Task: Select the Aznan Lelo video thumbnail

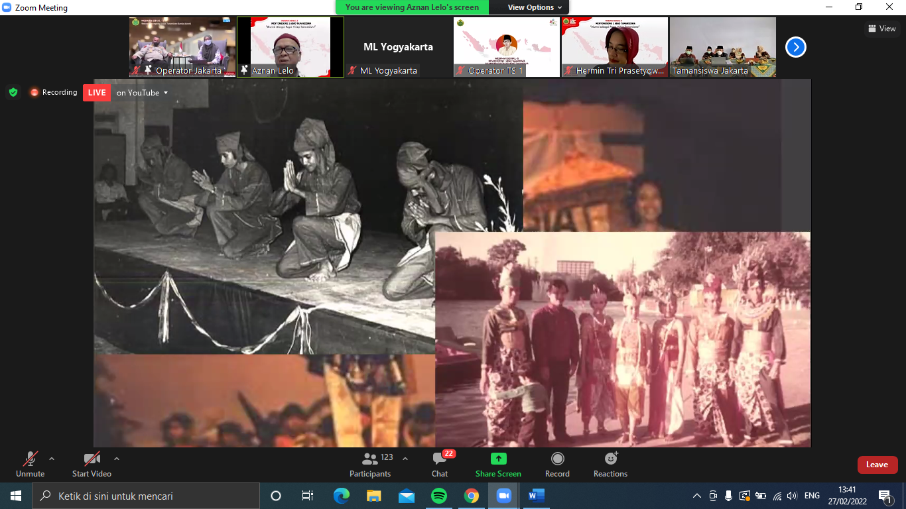Action: (x=291, y=46)
